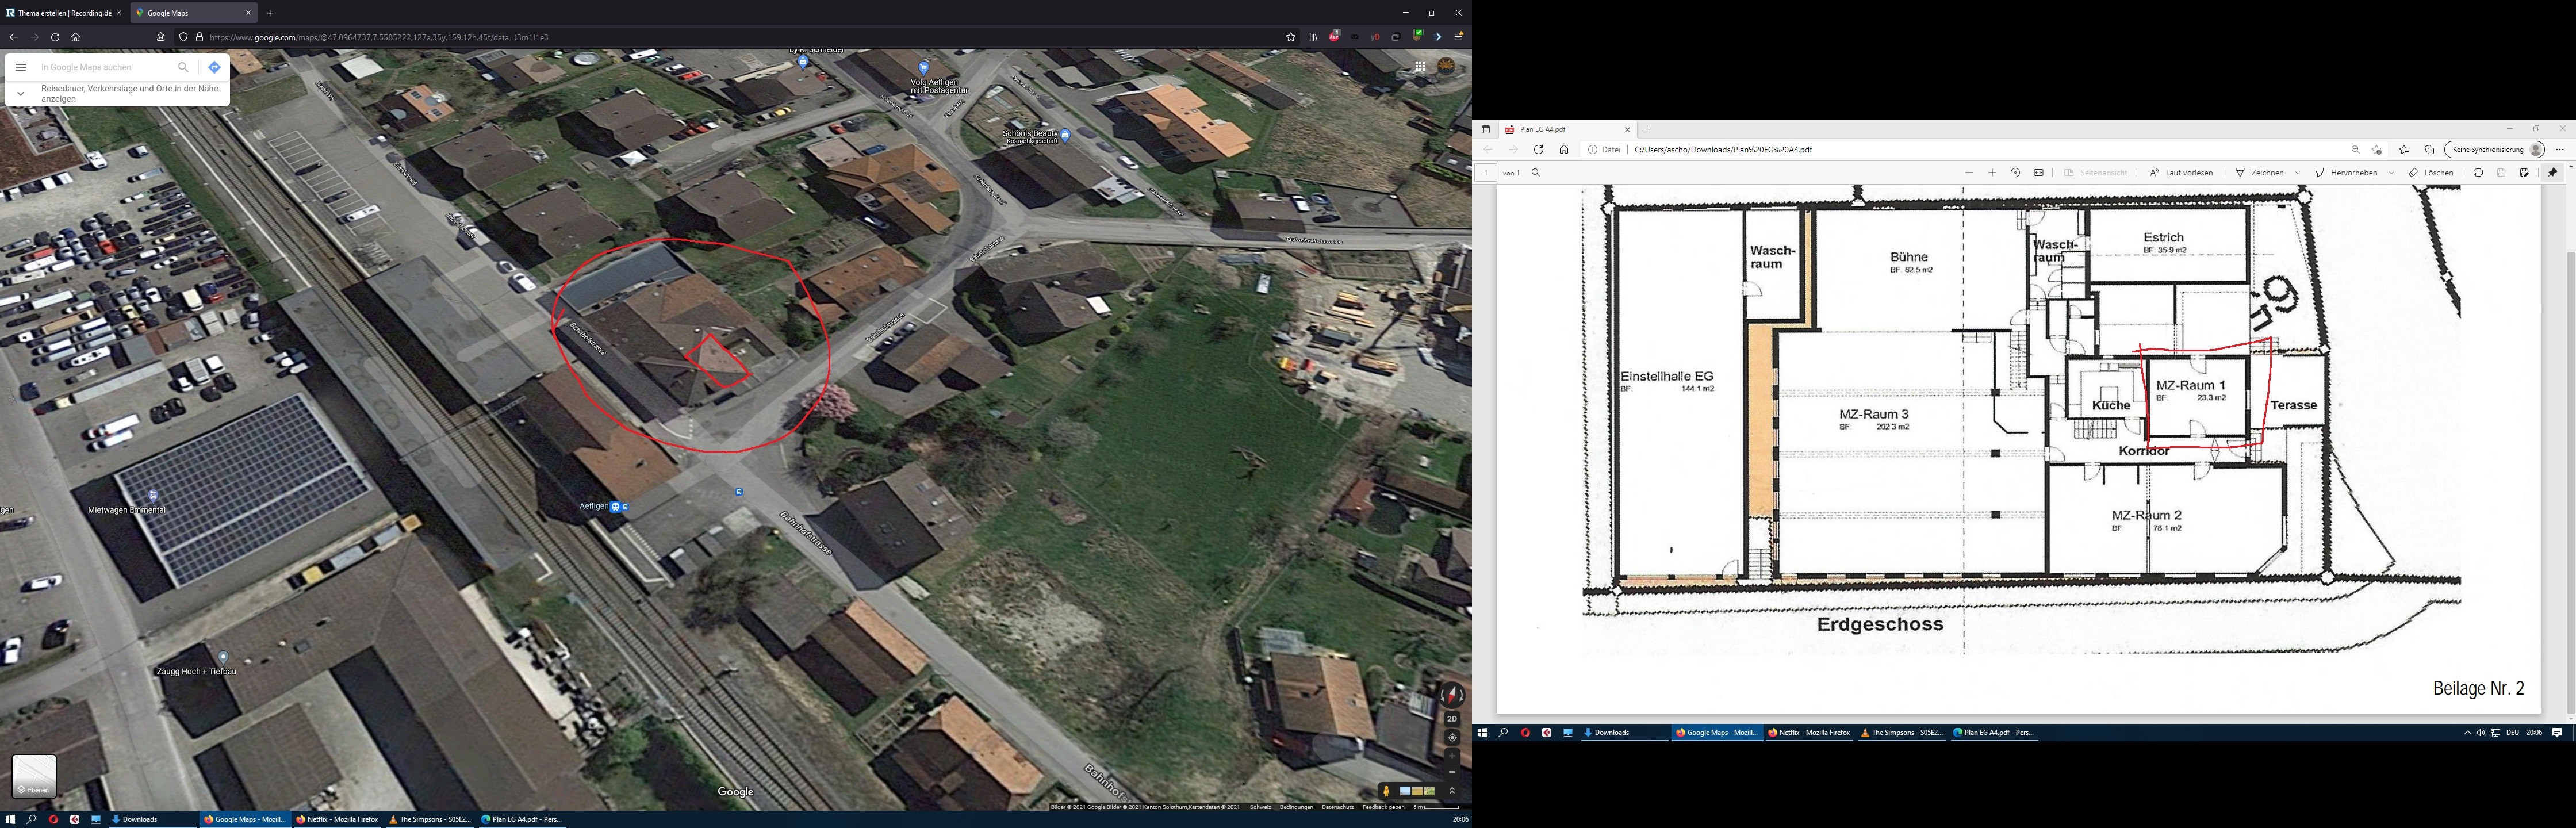The width and height of the screenshot is (2576, 828).
Task: Click the Schöni's Beauty place marker
Action: (x=1065, y=135)
